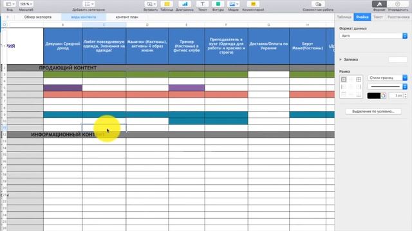Select the left border option
The height and width of the screenshot is (231, 412).
click(344, 87)
